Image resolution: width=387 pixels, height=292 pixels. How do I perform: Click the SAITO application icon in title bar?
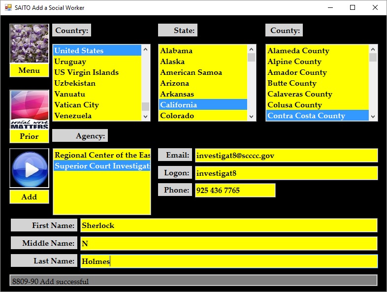(x=8, y=8)
